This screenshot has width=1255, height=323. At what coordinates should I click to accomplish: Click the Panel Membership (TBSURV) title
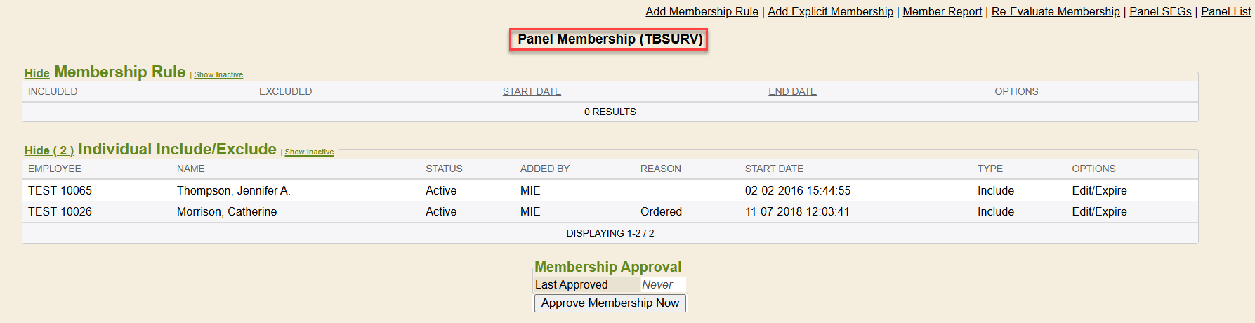tap(610, 39)
